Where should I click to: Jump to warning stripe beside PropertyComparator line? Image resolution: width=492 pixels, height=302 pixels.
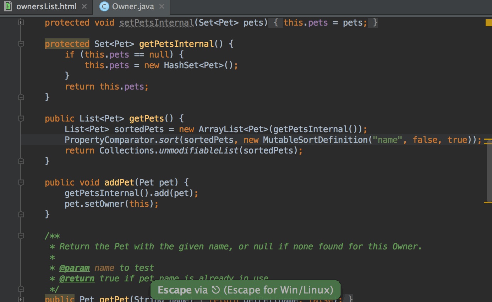487,140
